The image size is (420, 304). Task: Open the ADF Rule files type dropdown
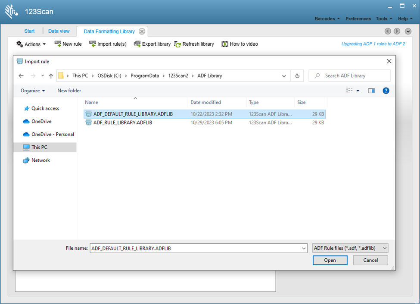tap(349, 248)
